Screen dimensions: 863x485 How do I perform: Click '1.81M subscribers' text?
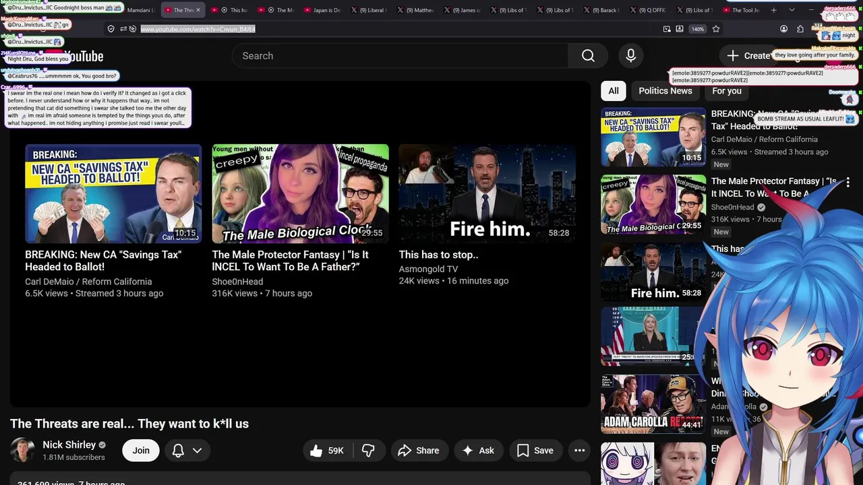point(73,457)
